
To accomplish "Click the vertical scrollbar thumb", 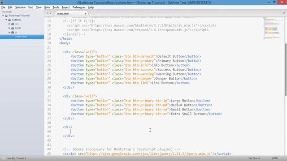I will (285, 69).
